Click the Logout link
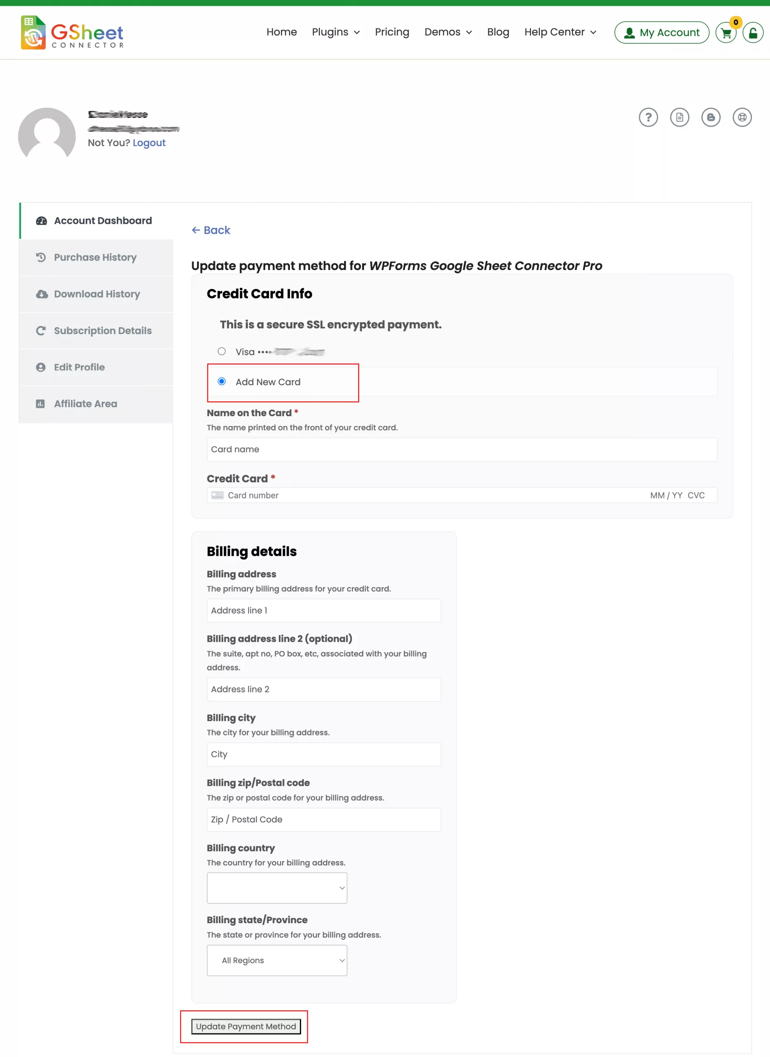Image resolution: width=770 pixels, height=1057 pixels. [x=149, y=142]
